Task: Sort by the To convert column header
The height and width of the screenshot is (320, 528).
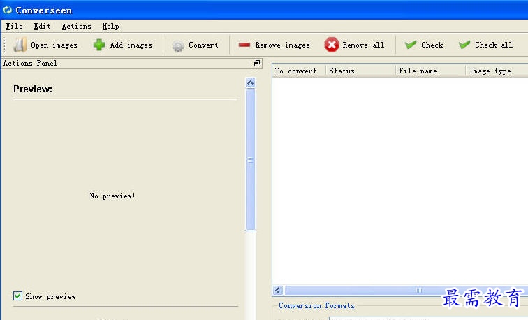Action: (x=299, y=71)
